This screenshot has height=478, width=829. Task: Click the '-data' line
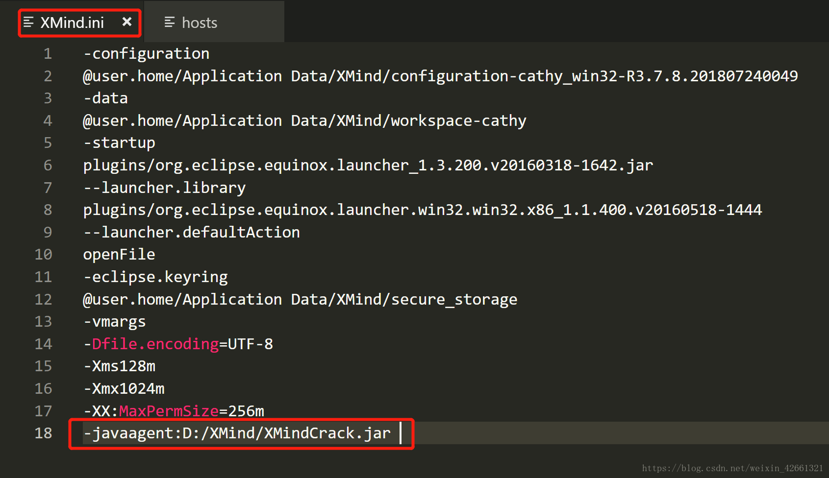[x=105, y=98]
